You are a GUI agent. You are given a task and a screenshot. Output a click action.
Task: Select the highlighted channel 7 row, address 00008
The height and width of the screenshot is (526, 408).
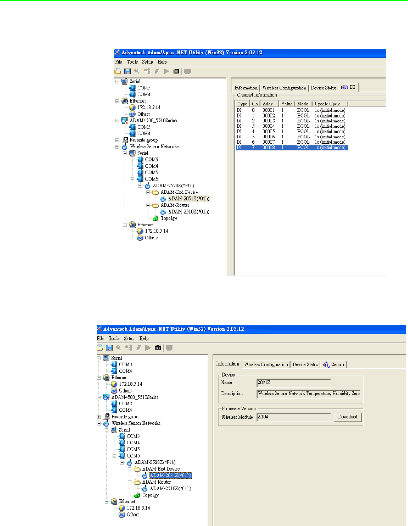point(291,148)
